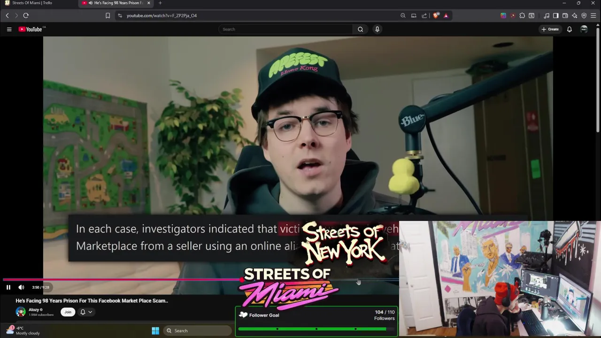
Task: Go to the YouTube home logo
Action: point(31,29)
